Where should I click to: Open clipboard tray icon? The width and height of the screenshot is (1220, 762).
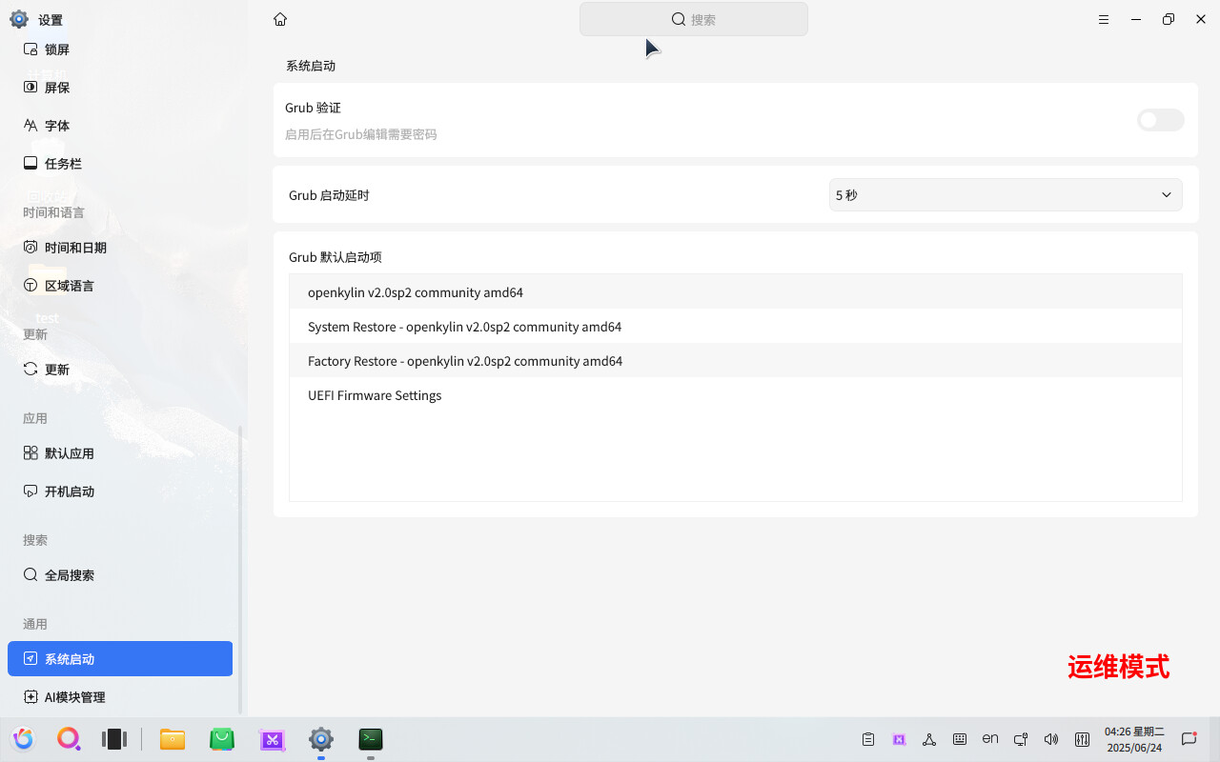(868, 739)
